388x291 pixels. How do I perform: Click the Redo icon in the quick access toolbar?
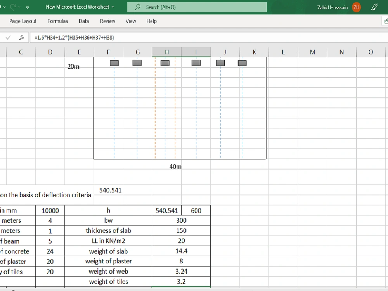[13, 7]
